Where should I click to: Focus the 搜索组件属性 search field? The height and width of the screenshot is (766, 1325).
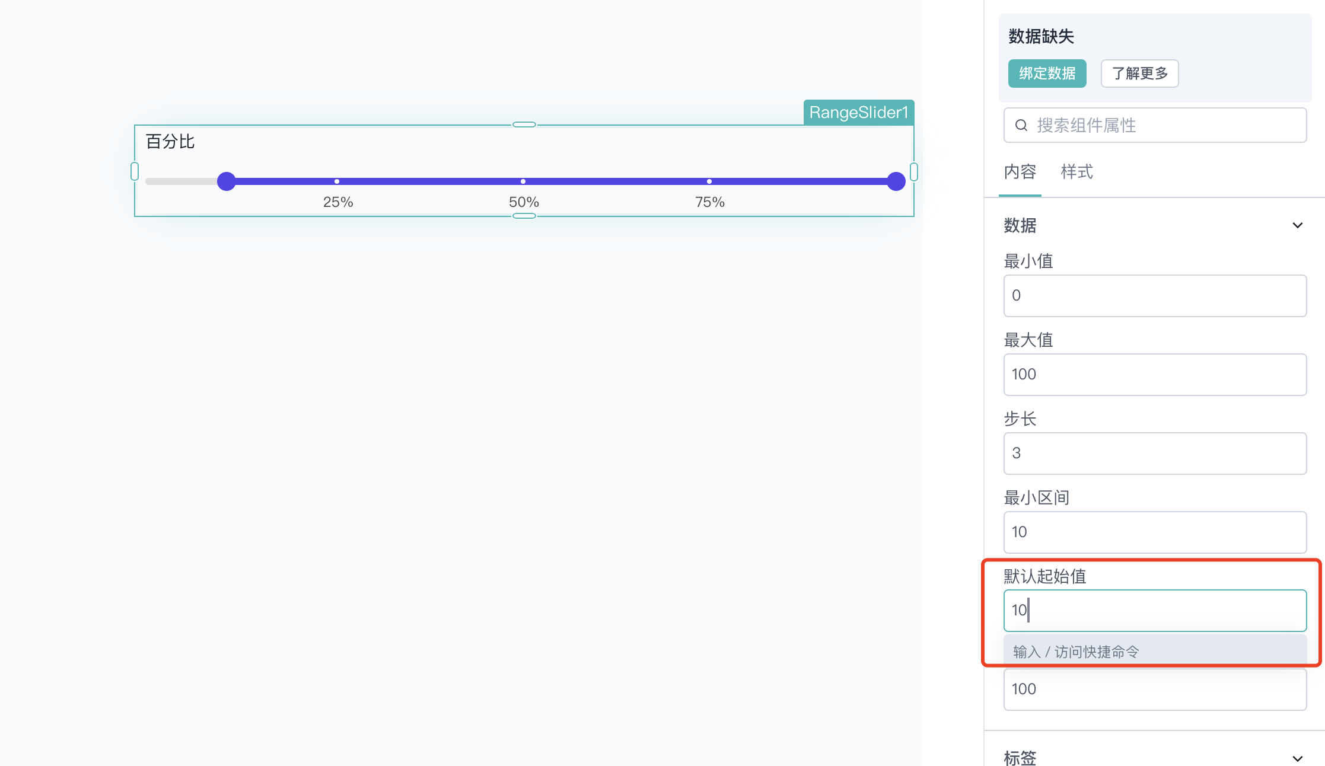tap(1155, 125)
